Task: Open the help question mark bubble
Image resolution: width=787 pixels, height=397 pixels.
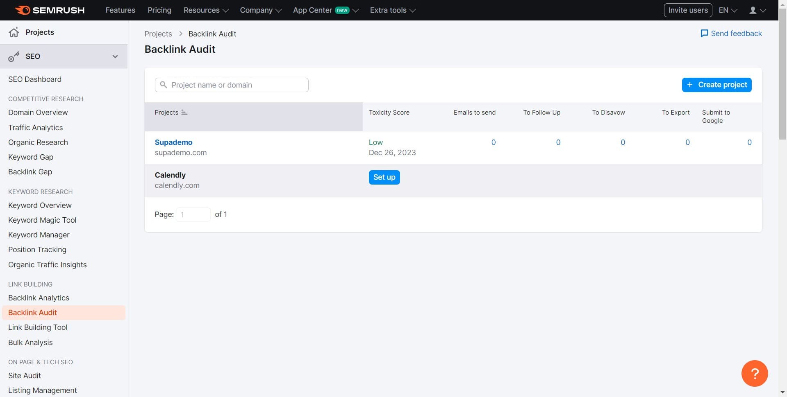Action: 755,373
